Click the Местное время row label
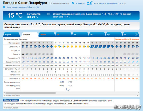This screenshot has height=111, width=143. [14, 43]
